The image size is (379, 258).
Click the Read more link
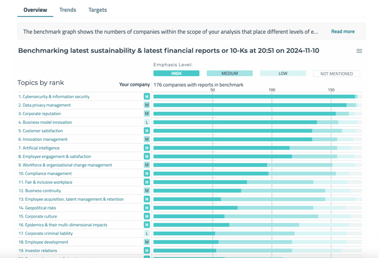click(343, 31)
